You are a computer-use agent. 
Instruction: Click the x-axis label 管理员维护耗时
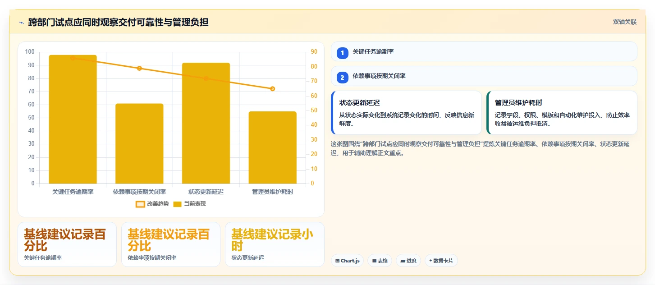click(x=273, y=192)
